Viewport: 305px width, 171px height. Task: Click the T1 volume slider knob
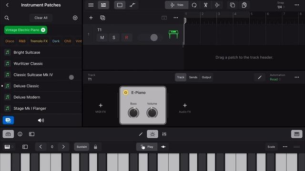click(154, 38)
